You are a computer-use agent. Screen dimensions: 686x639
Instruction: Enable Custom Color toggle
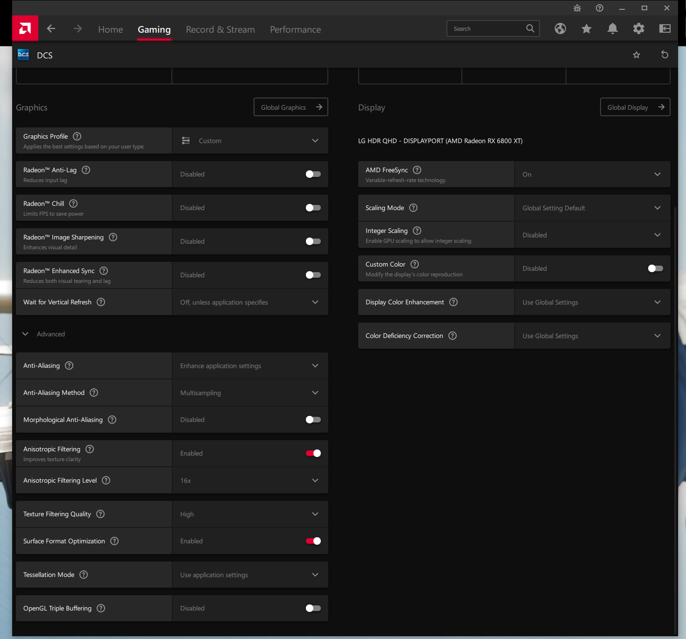tap(656, 268)
